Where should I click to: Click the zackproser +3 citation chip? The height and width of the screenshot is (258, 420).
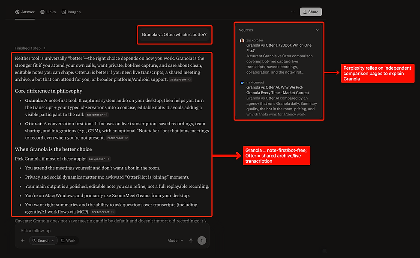[x=180, y=80]
